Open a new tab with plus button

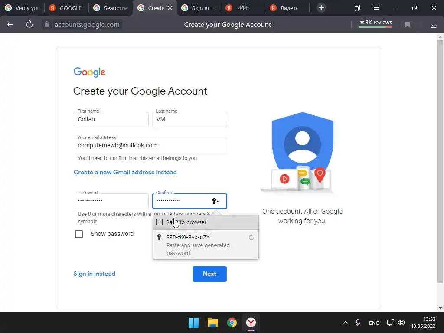321,8
